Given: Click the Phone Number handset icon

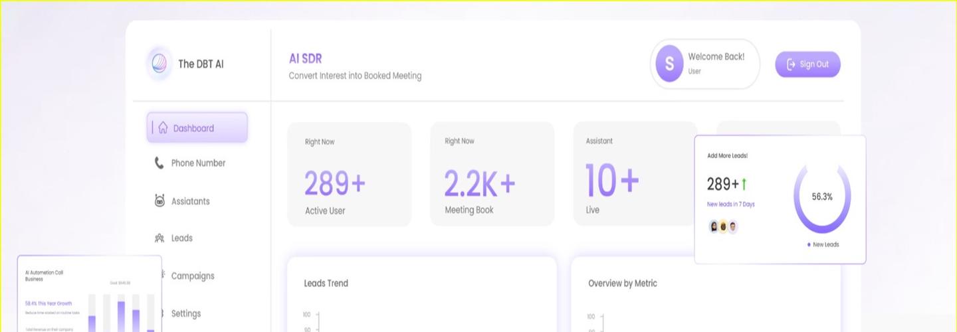Looking at the screenshot, I should point(159,163).
